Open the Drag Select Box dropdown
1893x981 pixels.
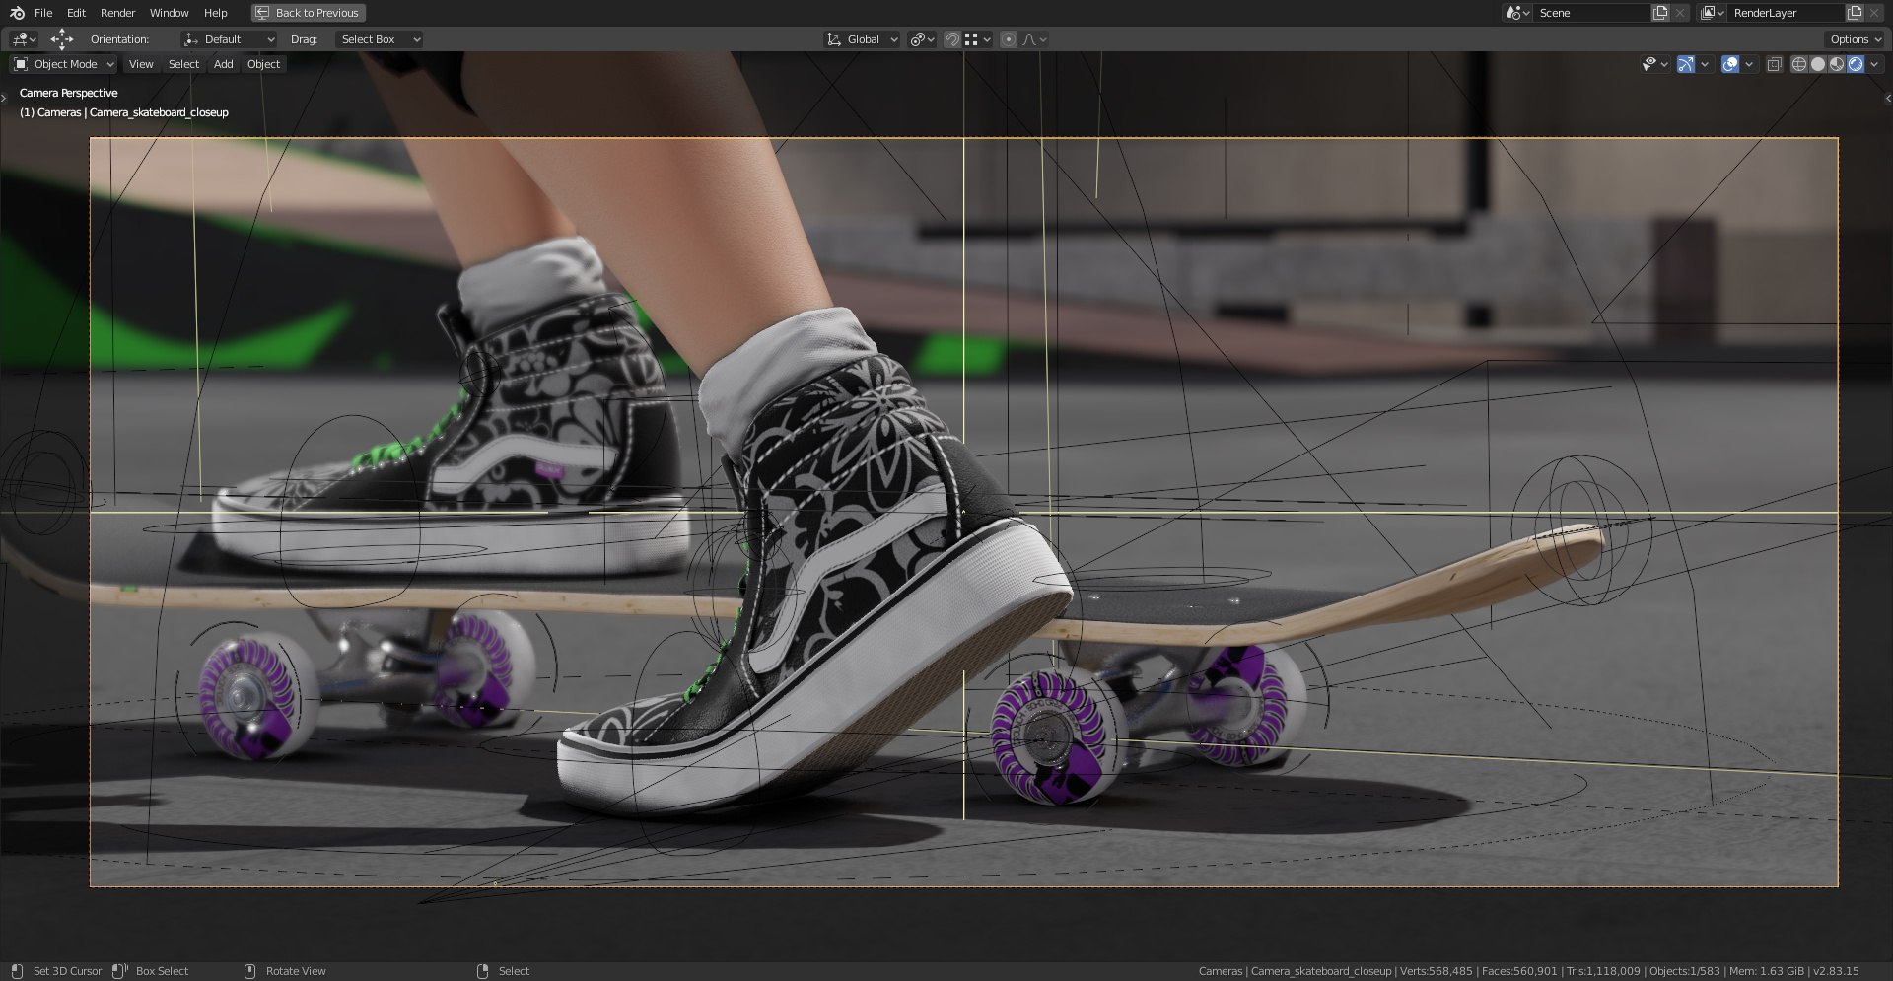(x=379, y=39)
